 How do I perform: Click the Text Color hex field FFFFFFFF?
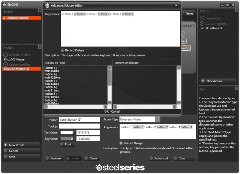click(88, 133)
